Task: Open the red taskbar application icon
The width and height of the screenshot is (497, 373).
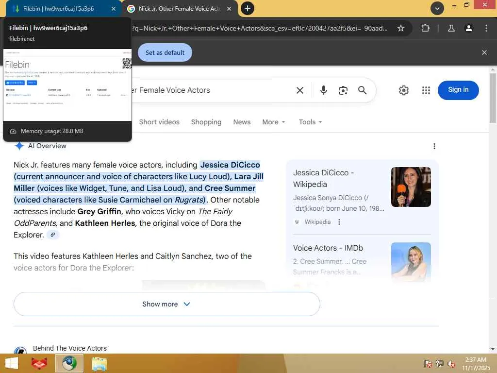Action: [39, 363]
